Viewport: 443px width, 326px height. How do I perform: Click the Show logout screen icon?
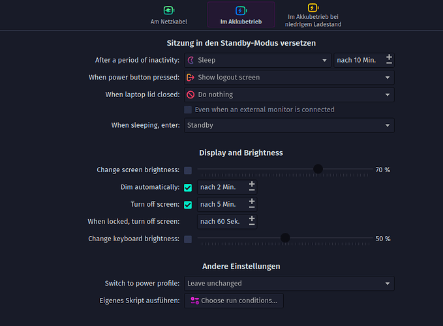click(x=191, y=77)
